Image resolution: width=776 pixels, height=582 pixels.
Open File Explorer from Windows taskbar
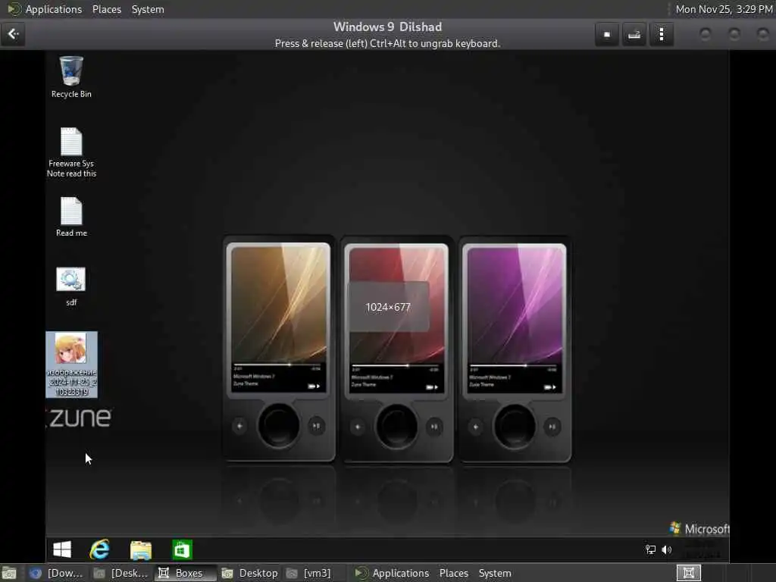[140, 550]
